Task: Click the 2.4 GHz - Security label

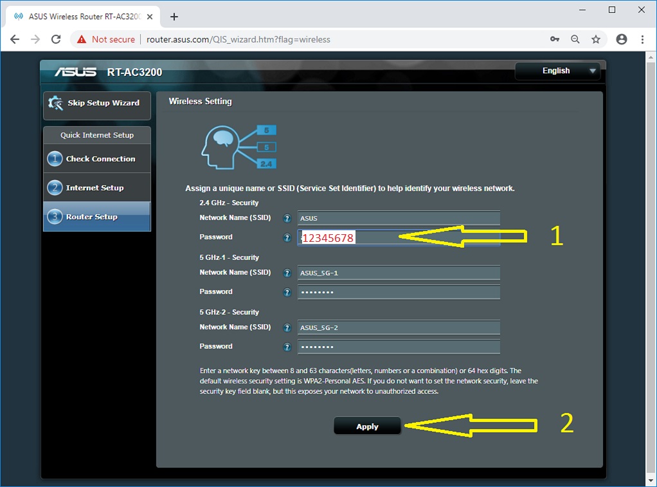Action: point(229,203)
